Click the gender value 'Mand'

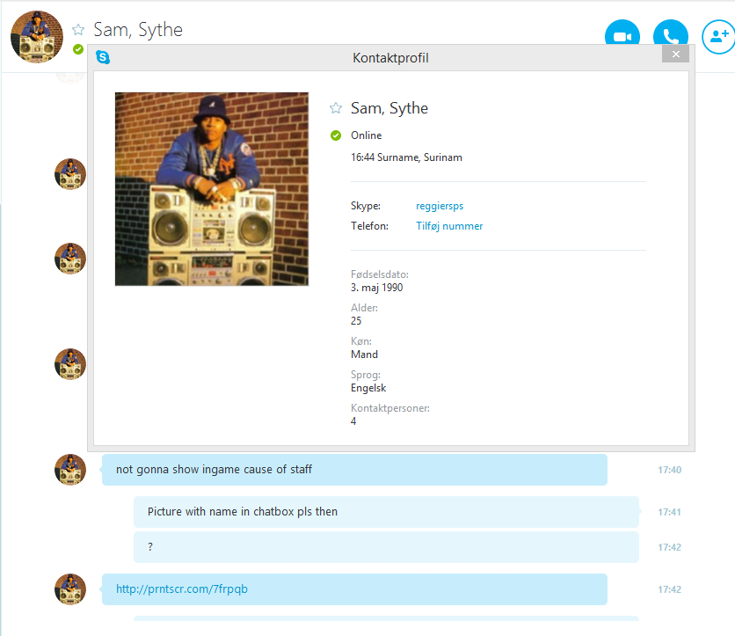coord(364,355)
